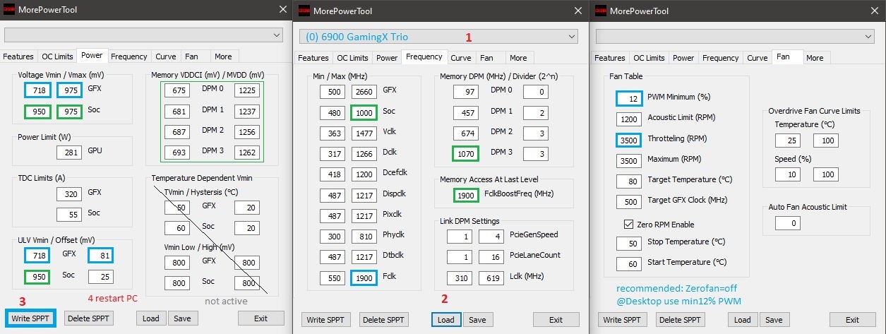This screenshot has height=334, width=886.
Task: Click Load button in middle window
Action: pyautogui.click(x=446, y=320)
